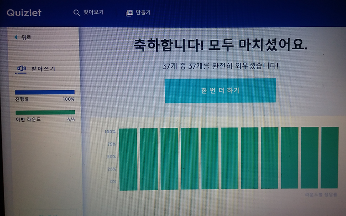
Task: Click the 0% chart axis label
Action: [113, 182]
